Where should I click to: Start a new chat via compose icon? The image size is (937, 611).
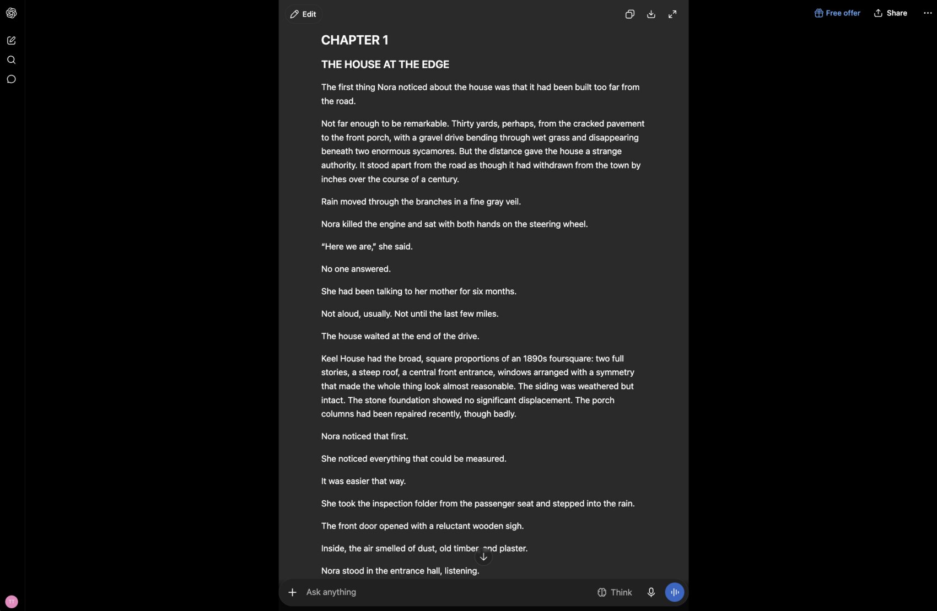point(11,40)
